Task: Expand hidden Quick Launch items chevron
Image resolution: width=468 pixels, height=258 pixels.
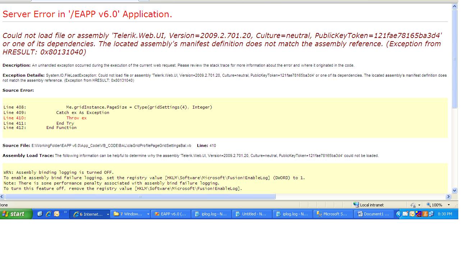Action: point(65,212)
